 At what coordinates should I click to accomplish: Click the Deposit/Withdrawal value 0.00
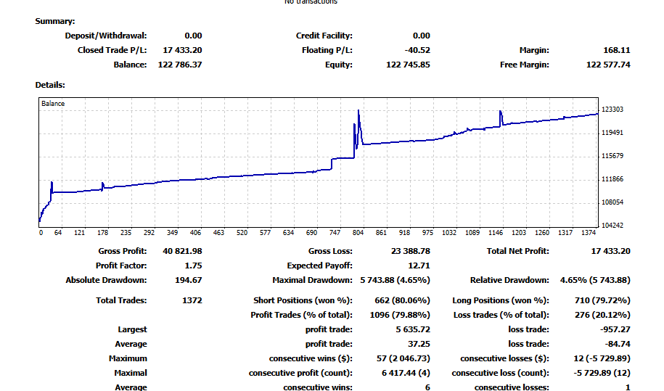click(193, 36)
